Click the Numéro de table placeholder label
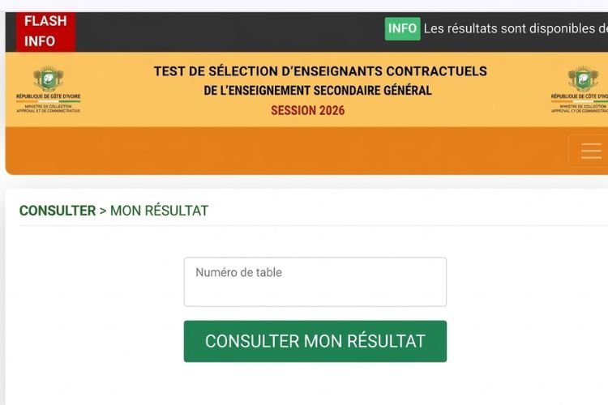608x405 pixels. click(239, 273)
